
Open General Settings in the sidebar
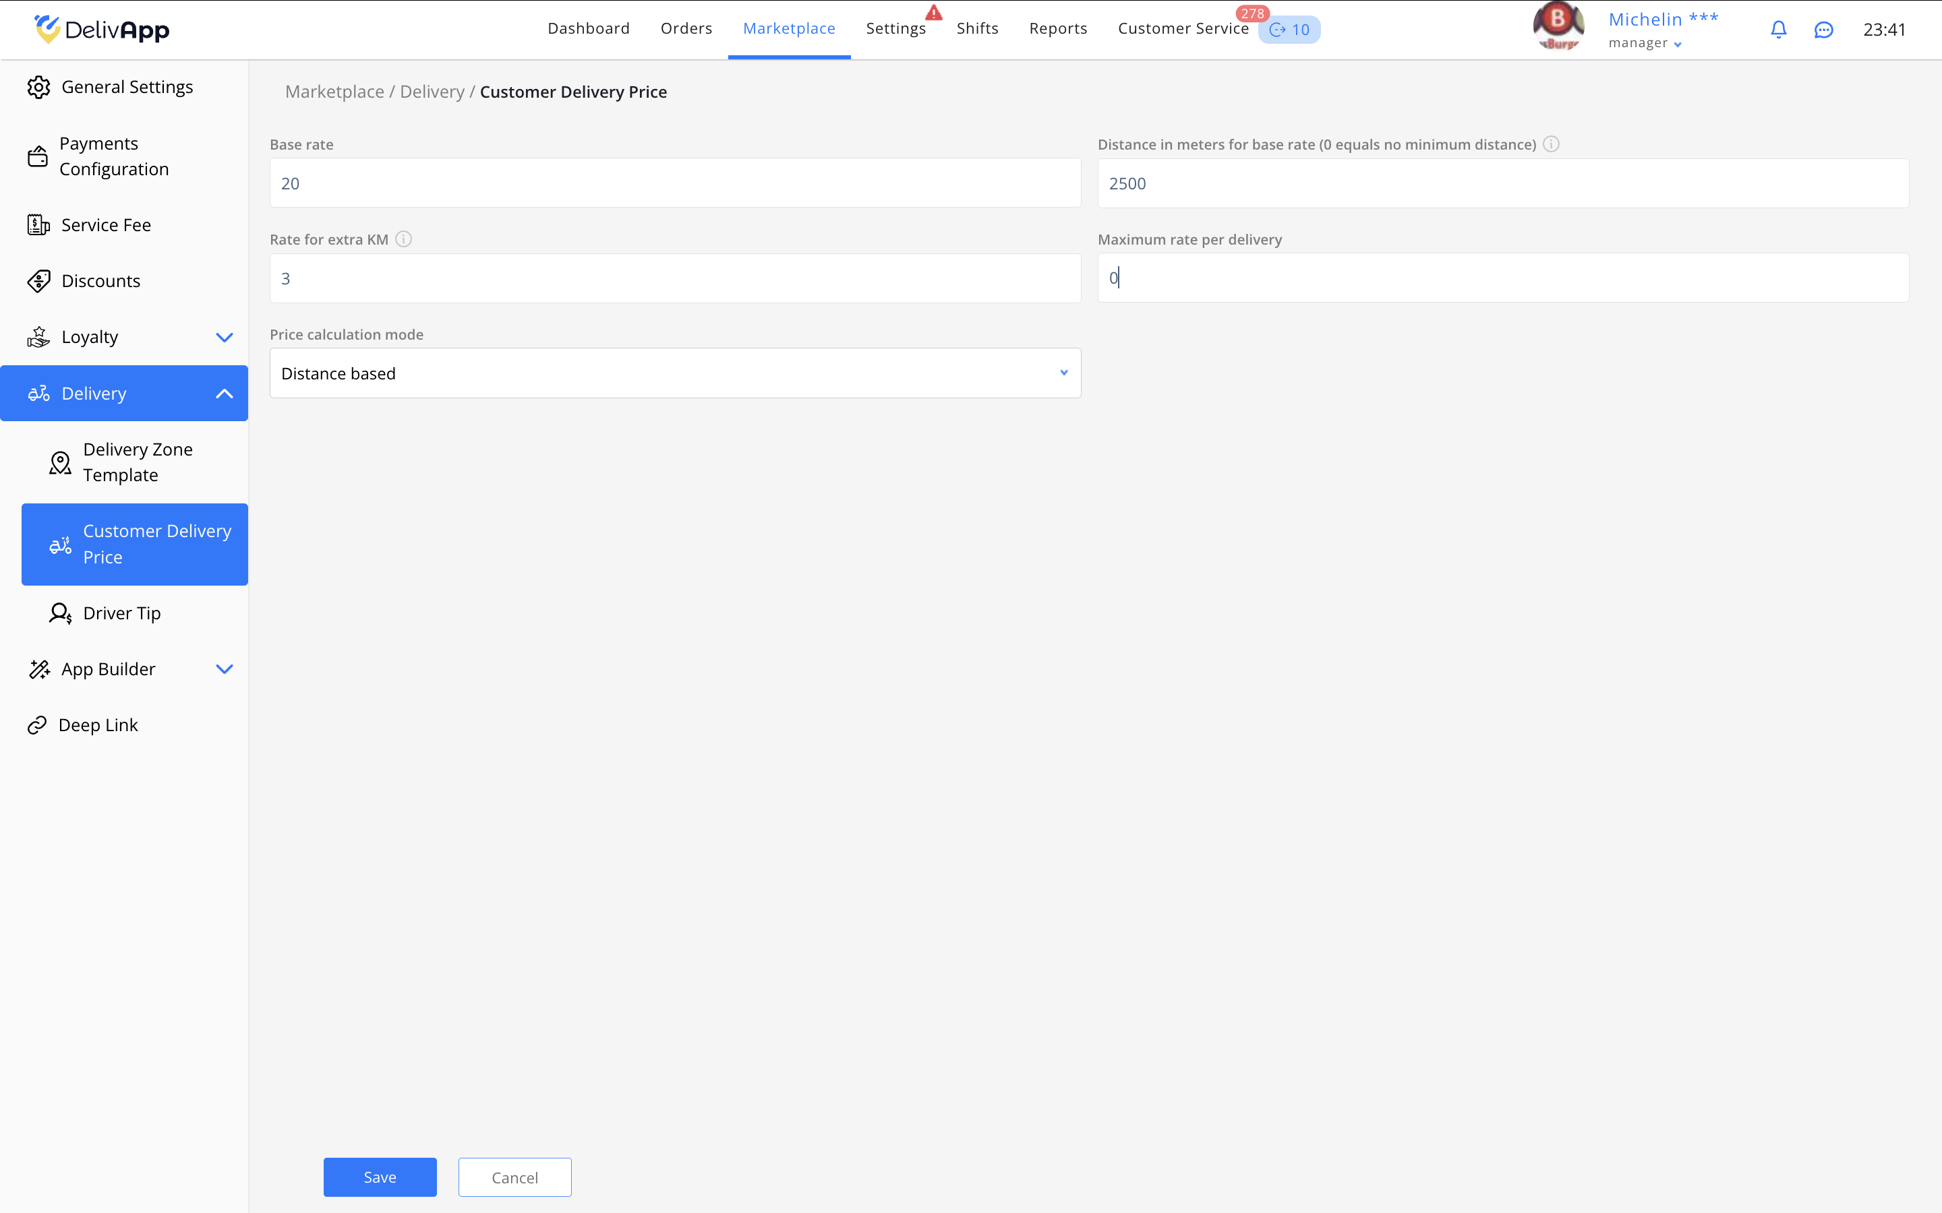pos(126,87)
